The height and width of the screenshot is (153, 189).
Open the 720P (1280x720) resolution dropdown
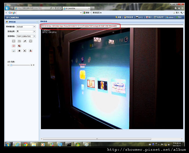pos(26,36)
